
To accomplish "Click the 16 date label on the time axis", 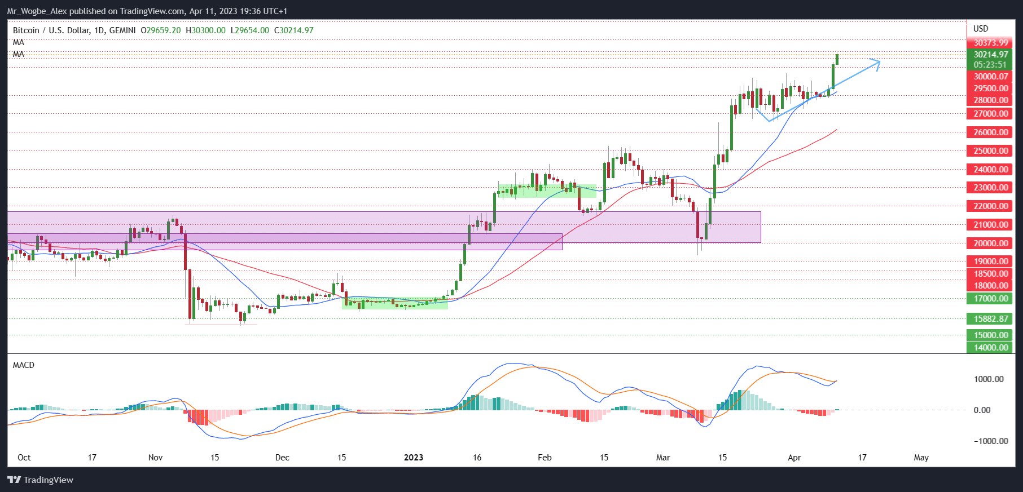I will click(477, 458).
